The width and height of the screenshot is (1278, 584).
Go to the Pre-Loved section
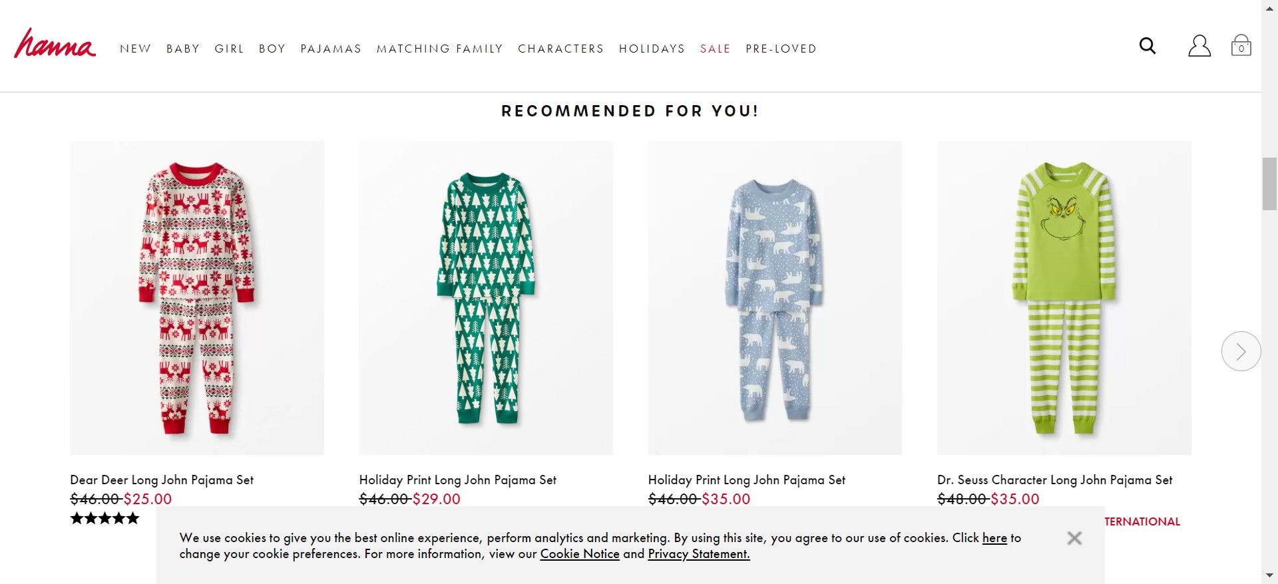(x=781, y=49)
